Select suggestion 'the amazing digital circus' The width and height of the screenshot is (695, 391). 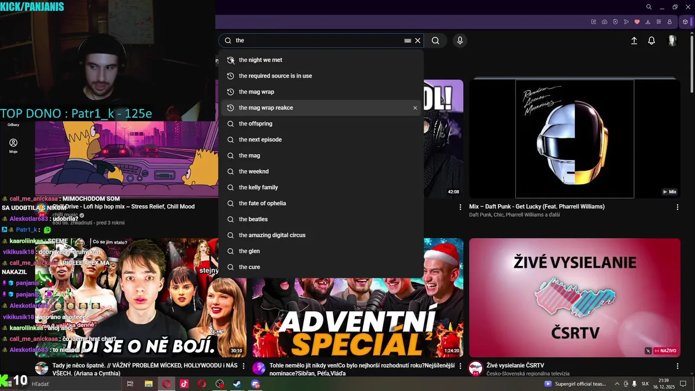(321, 235)
